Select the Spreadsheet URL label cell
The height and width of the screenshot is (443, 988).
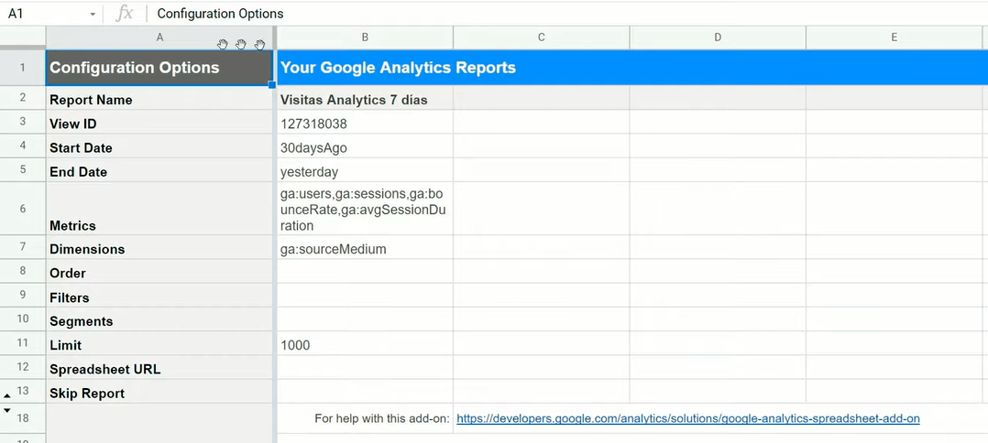click(x=159, y=367)
